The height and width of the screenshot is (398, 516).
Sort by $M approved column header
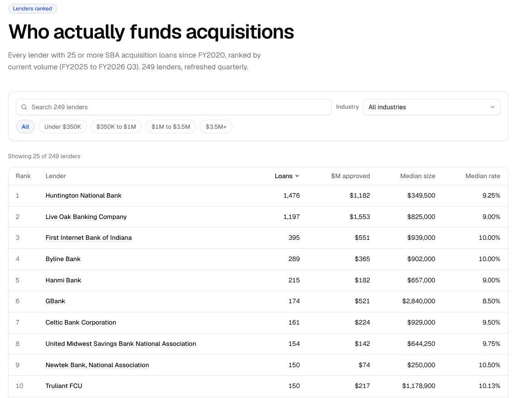[351, 176]
